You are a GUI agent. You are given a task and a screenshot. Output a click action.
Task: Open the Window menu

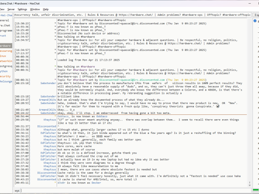coord(35,9)
